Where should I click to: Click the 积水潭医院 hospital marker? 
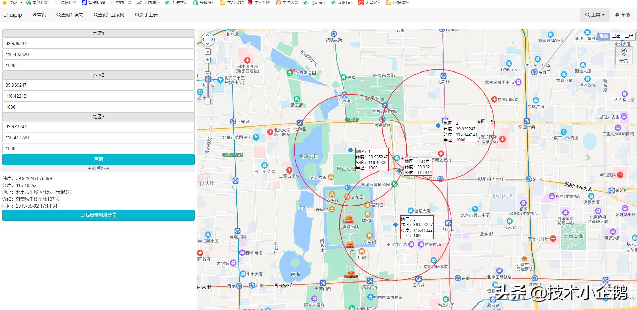(247, 60)
